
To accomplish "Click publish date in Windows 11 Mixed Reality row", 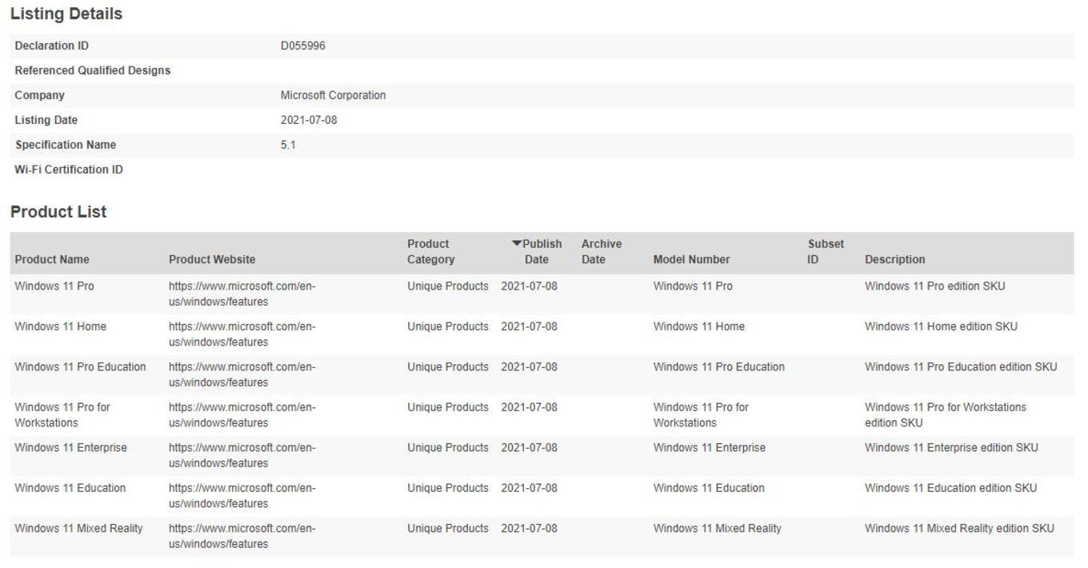I will point(529,528).
